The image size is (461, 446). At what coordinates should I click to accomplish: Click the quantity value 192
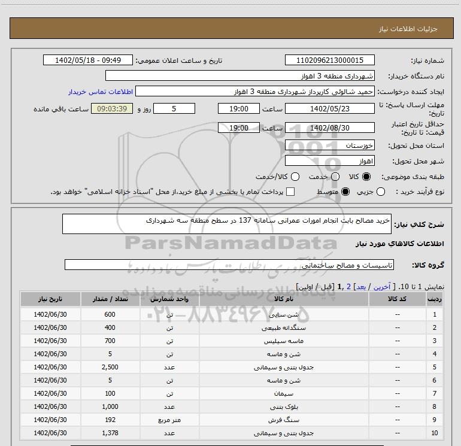[x=110, y=420]
